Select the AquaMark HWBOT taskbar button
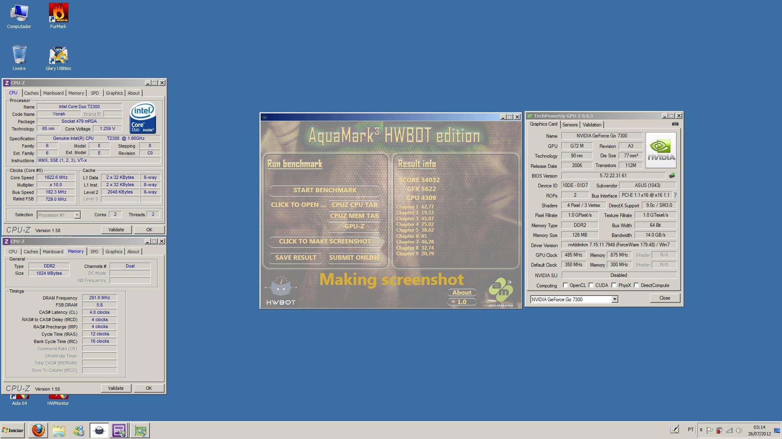The width and height of the screenshot is (782, 439). pos(99,430)
